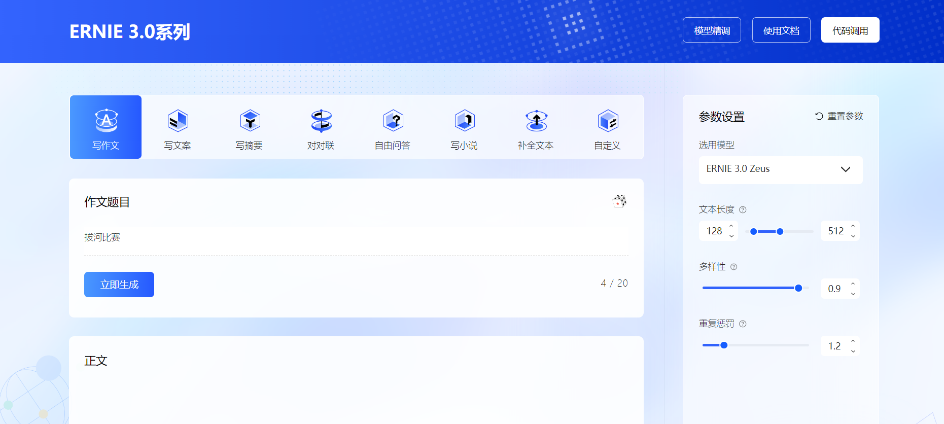Click the 选用模型 label
The width and height of the screenshot is (944, 424).
716,145
